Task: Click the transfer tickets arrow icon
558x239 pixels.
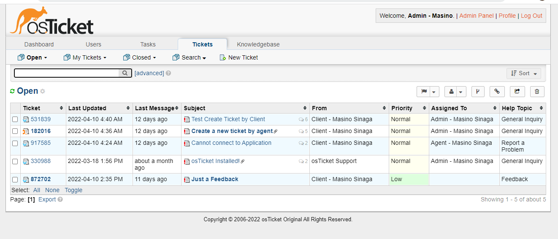Action: click(x=517, y=91)
